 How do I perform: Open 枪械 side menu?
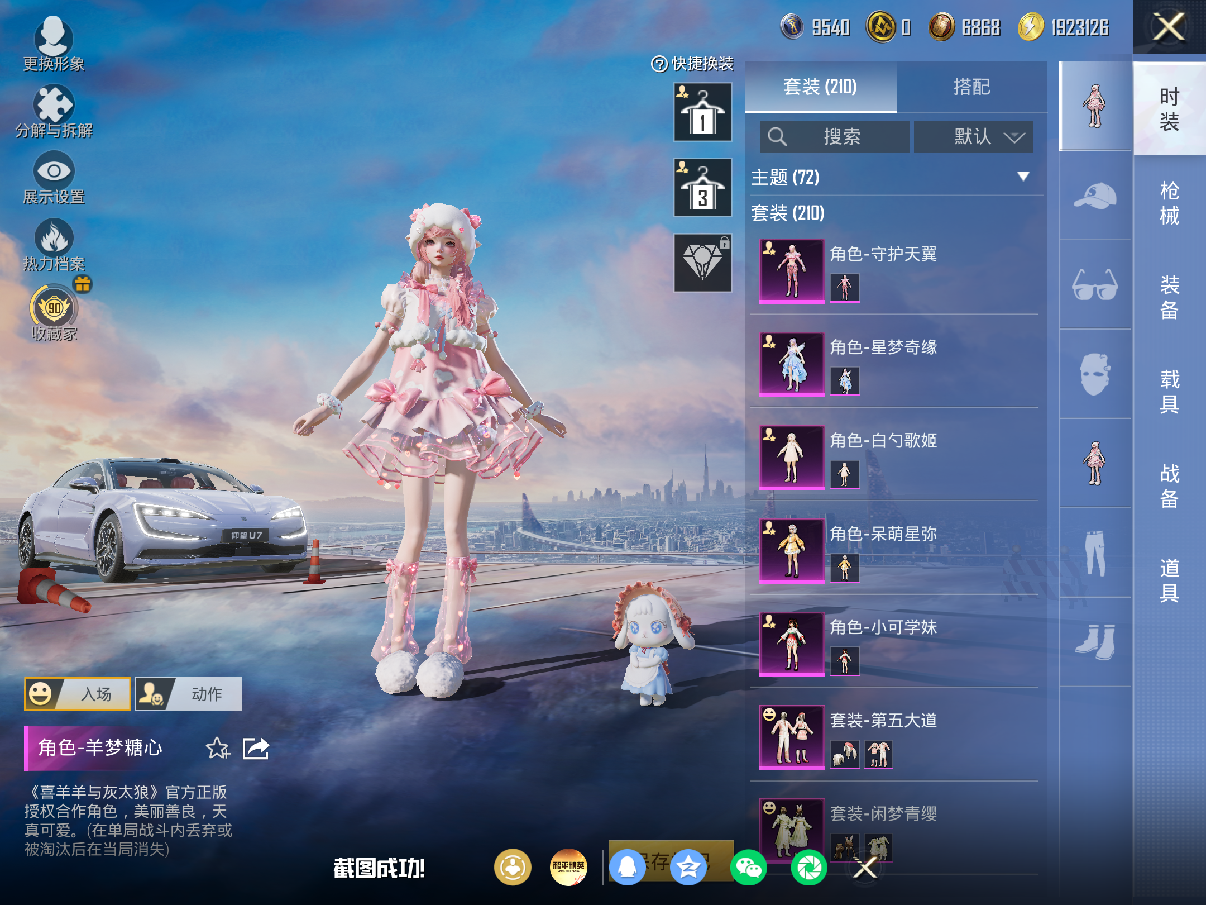(1169, 203)
